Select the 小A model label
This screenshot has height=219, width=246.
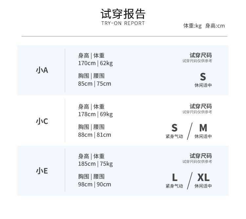(x=42, y=70)
